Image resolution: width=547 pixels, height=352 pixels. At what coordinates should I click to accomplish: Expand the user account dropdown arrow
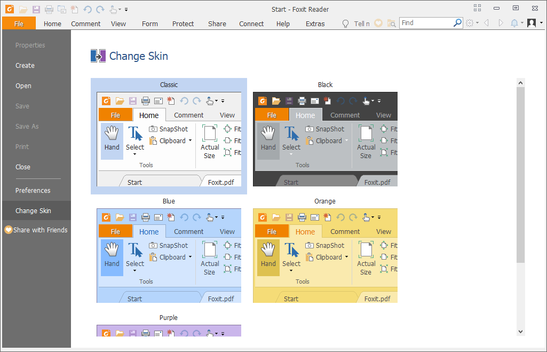point(542,23)
